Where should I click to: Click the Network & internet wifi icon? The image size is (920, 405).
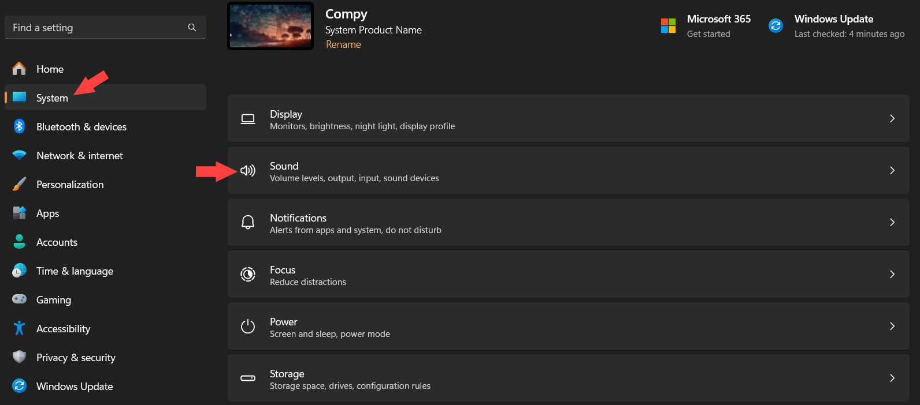19,155
